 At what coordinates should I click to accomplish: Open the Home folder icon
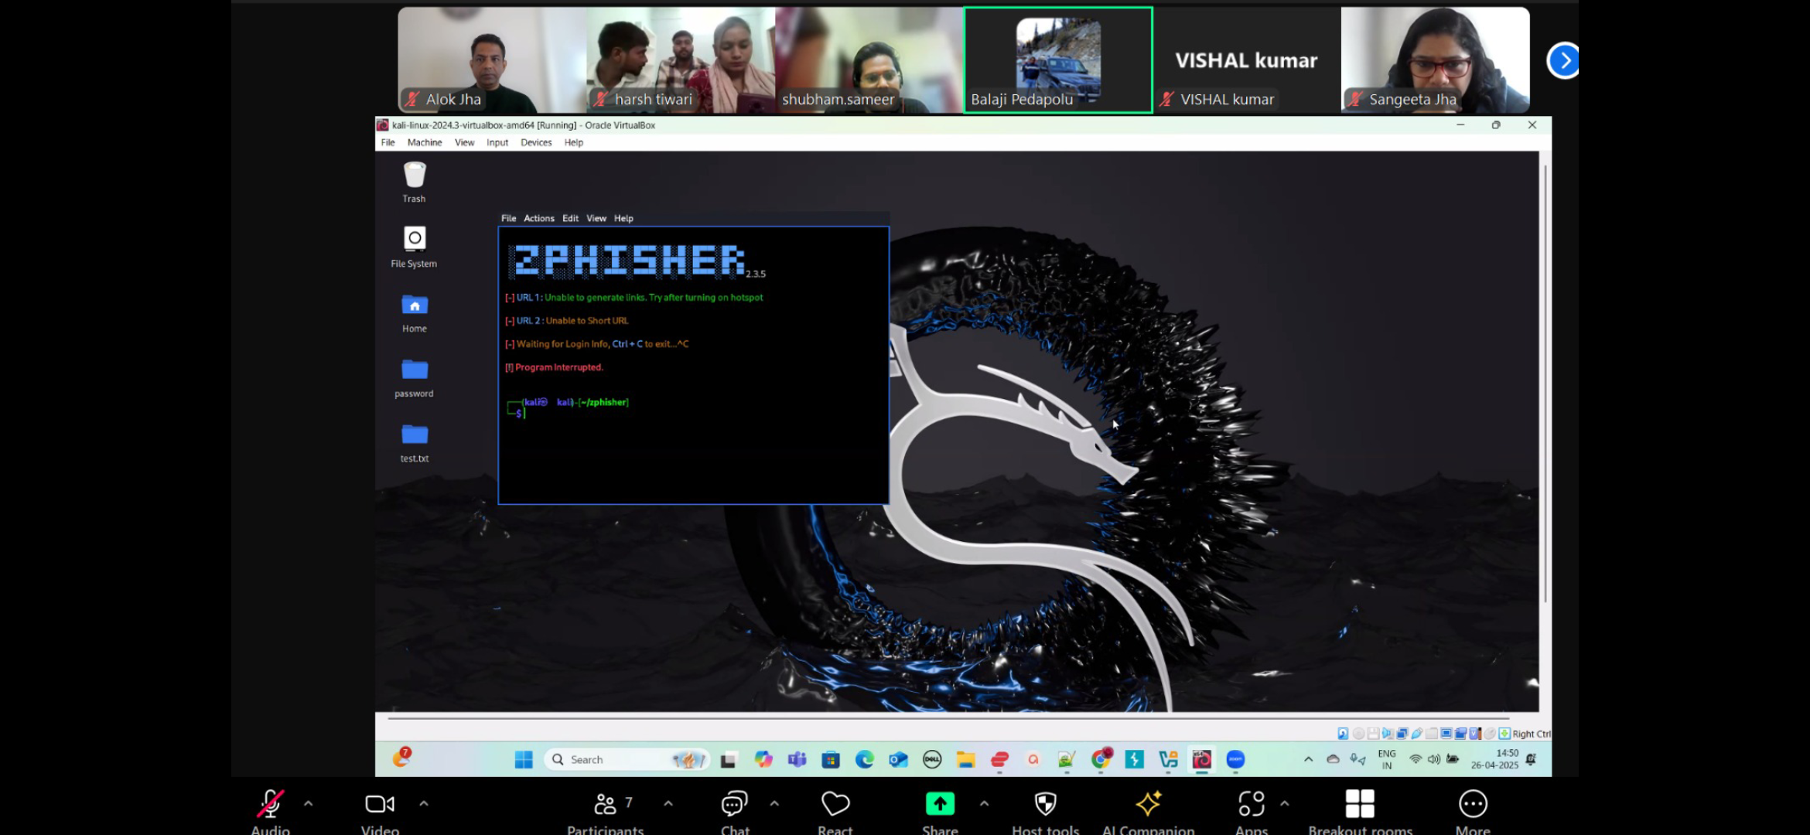pyautogui.click(x=415, y=305)
